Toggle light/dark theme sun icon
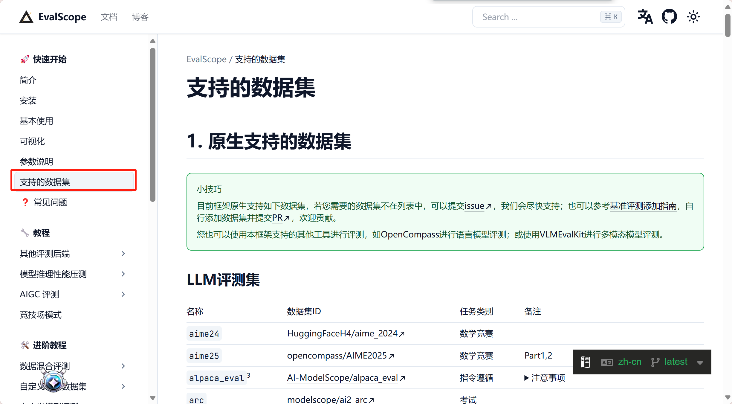732x404 pixels. [x=693, y=17]
